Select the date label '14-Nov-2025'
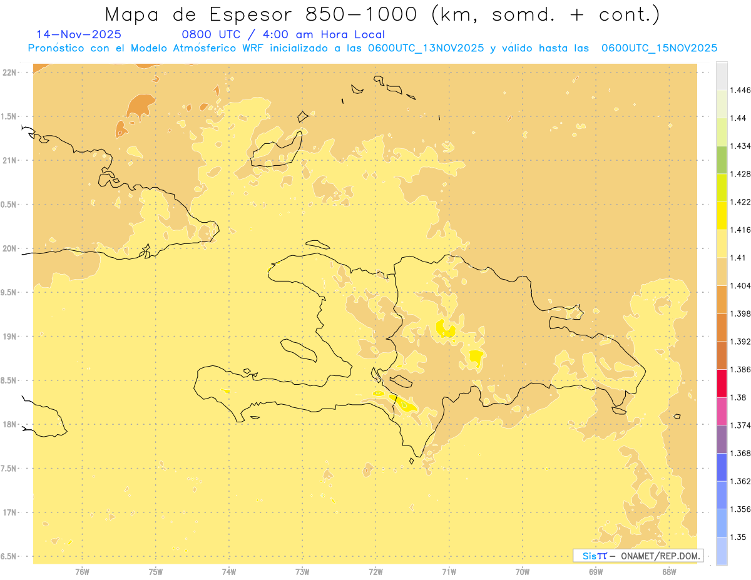Screen dimensions: 751x580 pyautogui.click(x=79, y=35)
